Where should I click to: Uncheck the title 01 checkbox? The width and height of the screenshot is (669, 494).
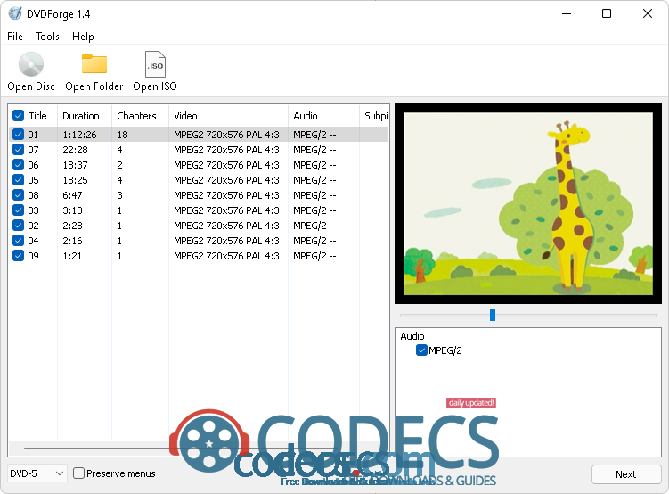(x=19, y=135)
